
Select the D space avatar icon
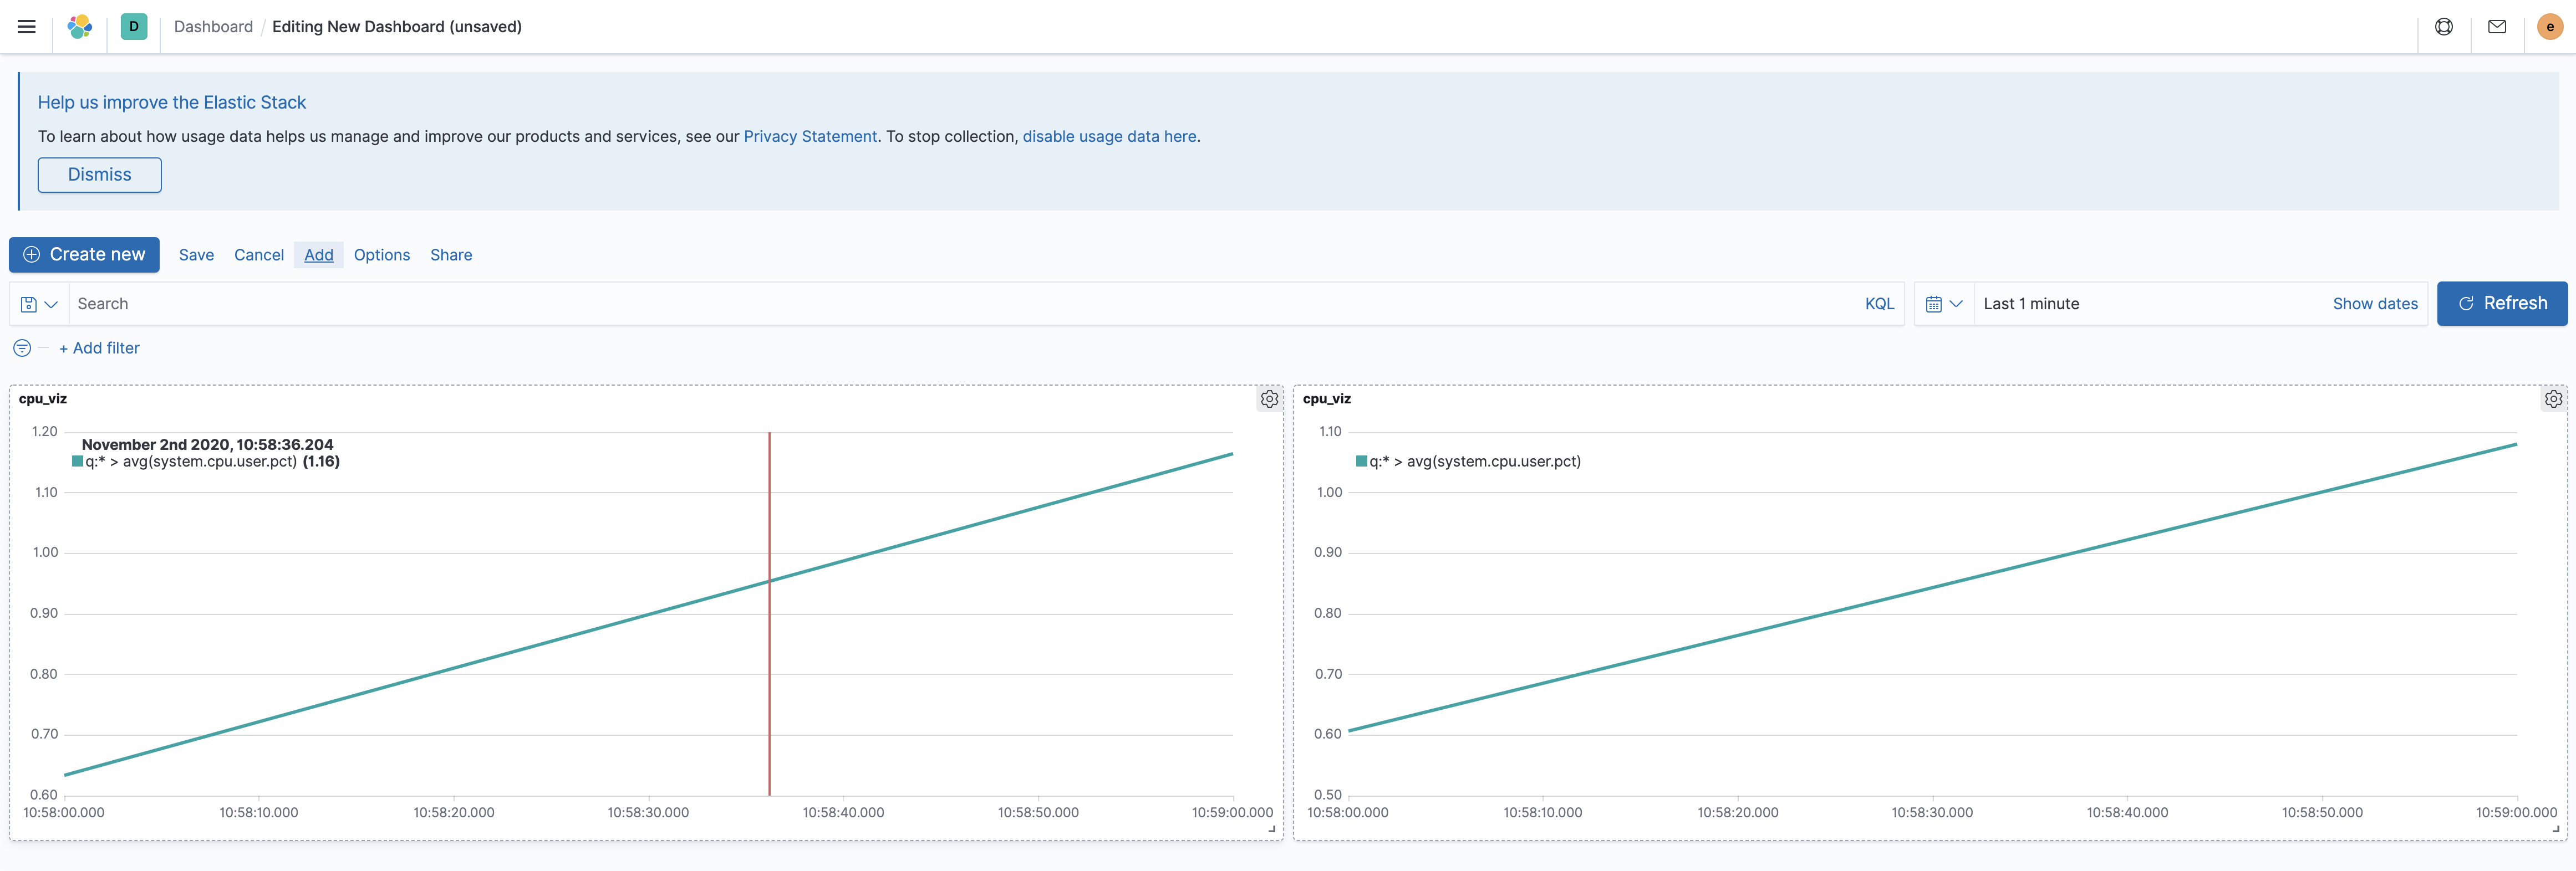(x=134, y=27)
